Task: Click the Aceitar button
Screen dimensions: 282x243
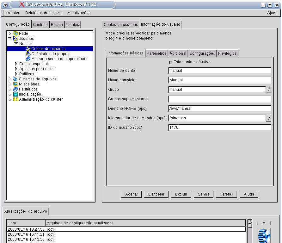Action: click(132, 194)
